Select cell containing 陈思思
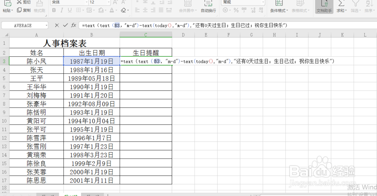Screen dimensions: 377x196 pos(36,180)
